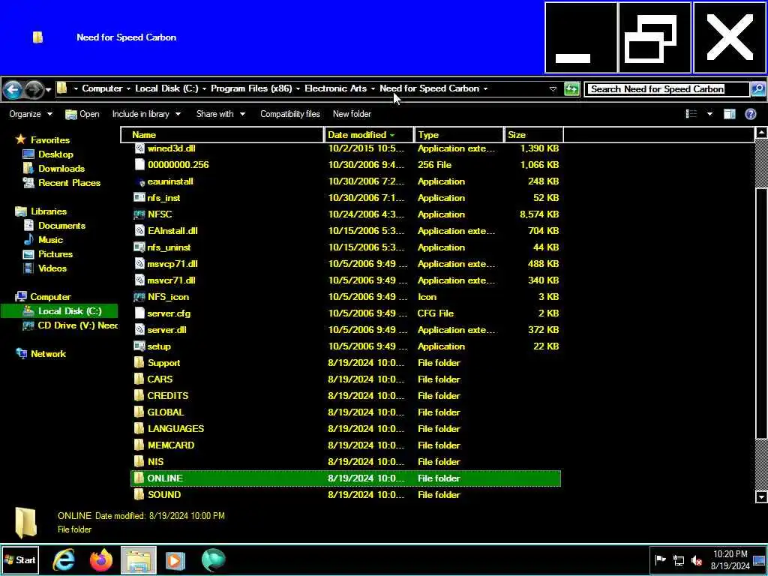Screen dimensions: 768x576
Task: Select Local Disk (C:) in the breadcrumb
Action: point(166,88)
